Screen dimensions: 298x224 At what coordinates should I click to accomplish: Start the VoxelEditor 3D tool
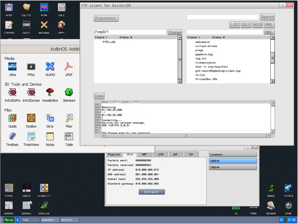pyautogui.click(x=50, y=92)
